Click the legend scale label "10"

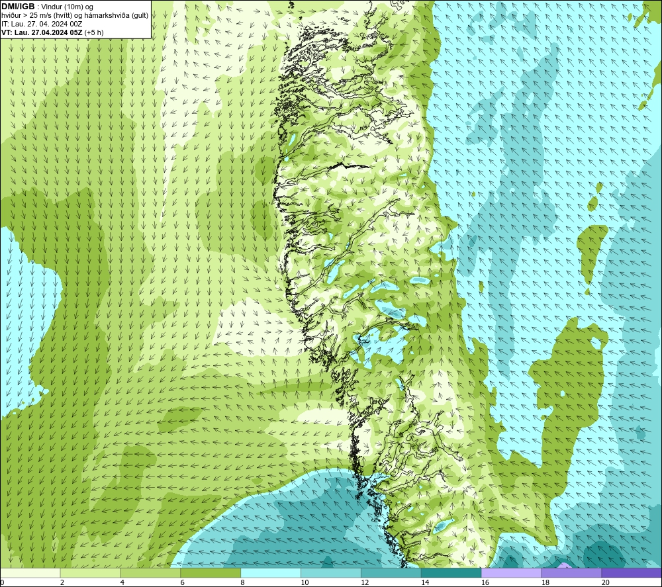(305, 583)
